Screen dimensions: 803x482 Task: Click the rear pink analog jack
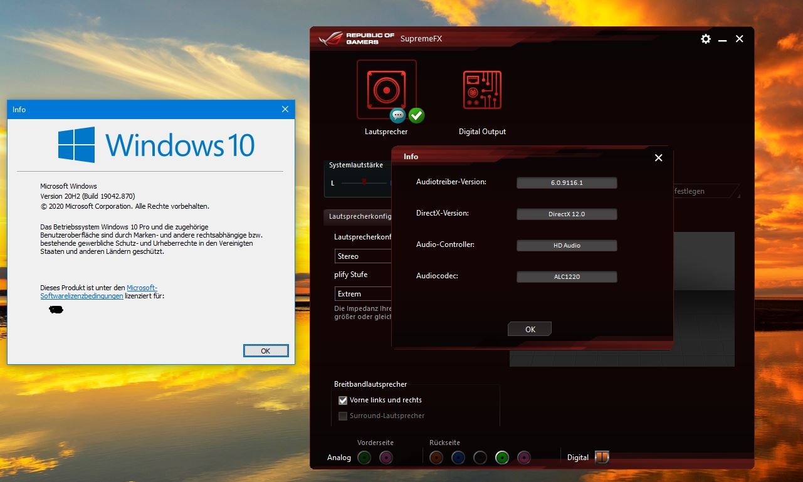(x=524, y=458)
